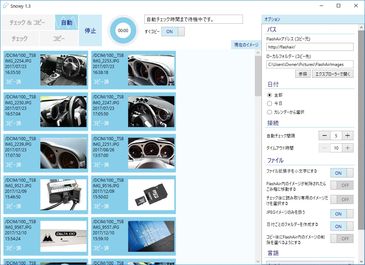This screenshot has width=365, height=265.
Task: Select the IMG_9516.JPG microSD thumbnail
Action: [151, 195]
